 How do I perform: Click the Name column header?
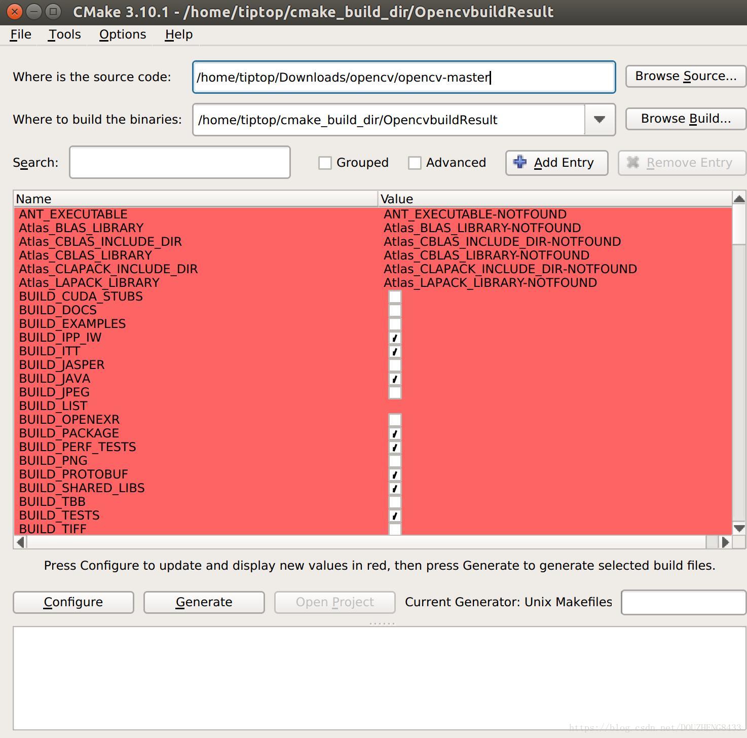(x=196, y=199)
